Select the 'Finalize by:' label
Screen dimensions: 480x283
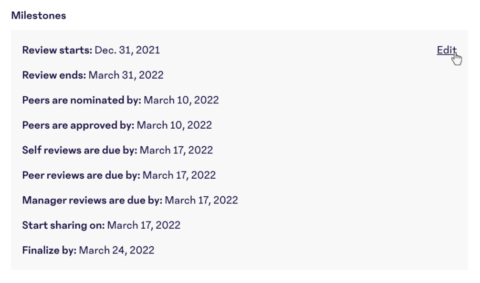(x=49, y=251)
